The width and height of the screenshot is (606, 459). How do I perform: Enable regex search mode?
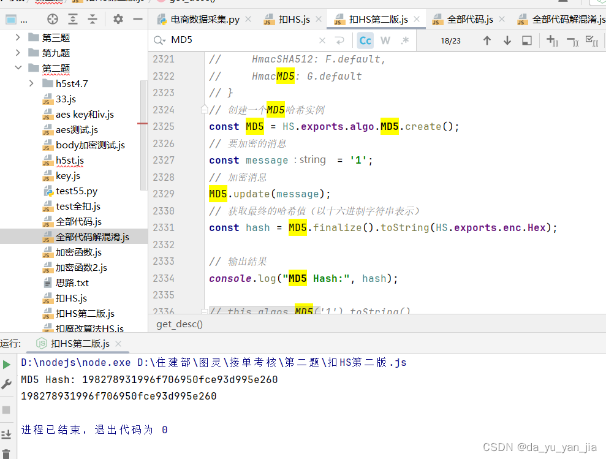coord(405,40)
